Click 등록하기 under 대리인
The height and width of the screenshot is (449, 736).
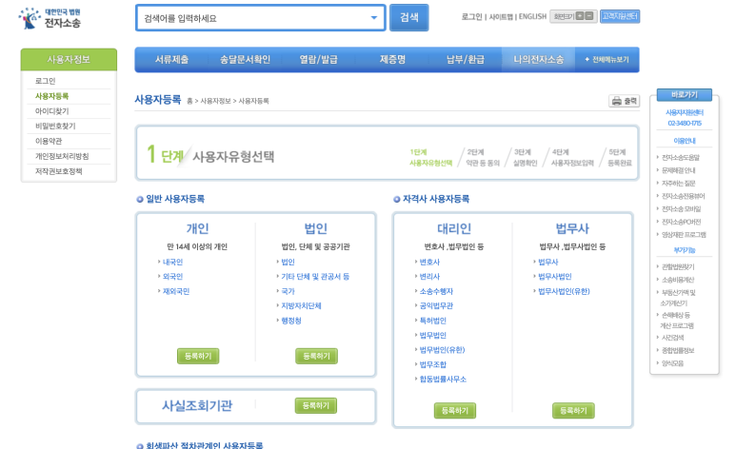[x=455, y=411]
